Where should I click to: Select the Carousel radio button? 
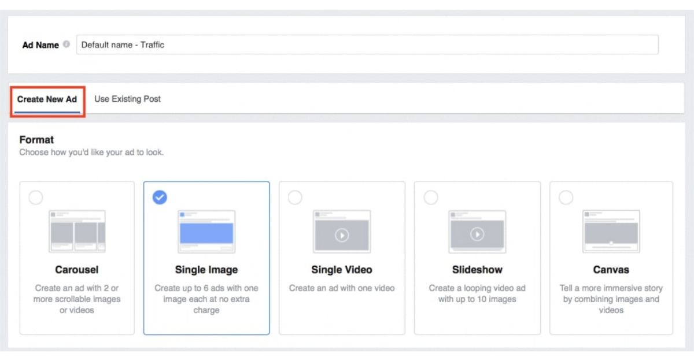click(36, 198)
